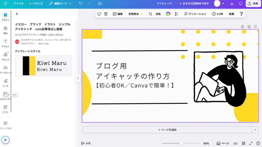Viewport: 262px width, 147px height.
Task: Go back with the panel arrow
Action: (x=17, y=14)
